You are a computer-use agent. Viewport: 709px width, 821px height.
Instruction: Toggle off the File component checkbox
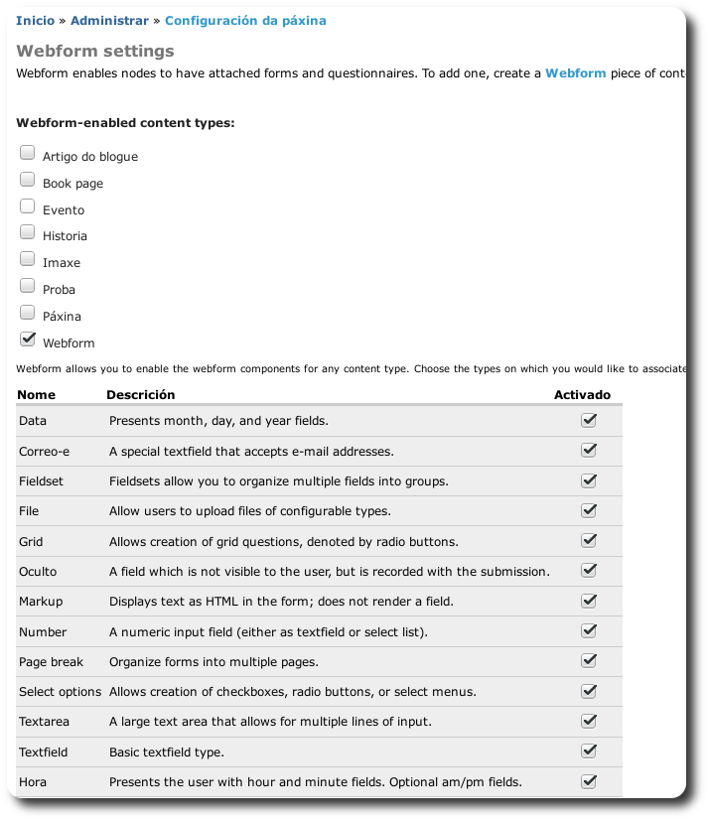589,510
